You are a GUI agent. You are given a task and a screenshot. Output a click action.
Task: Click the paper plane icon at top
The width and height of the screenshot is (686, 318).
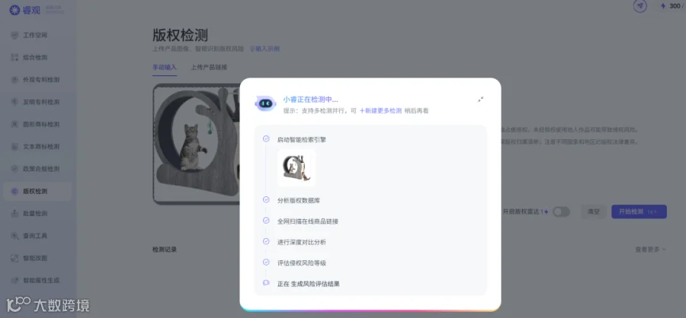[640, 6]
